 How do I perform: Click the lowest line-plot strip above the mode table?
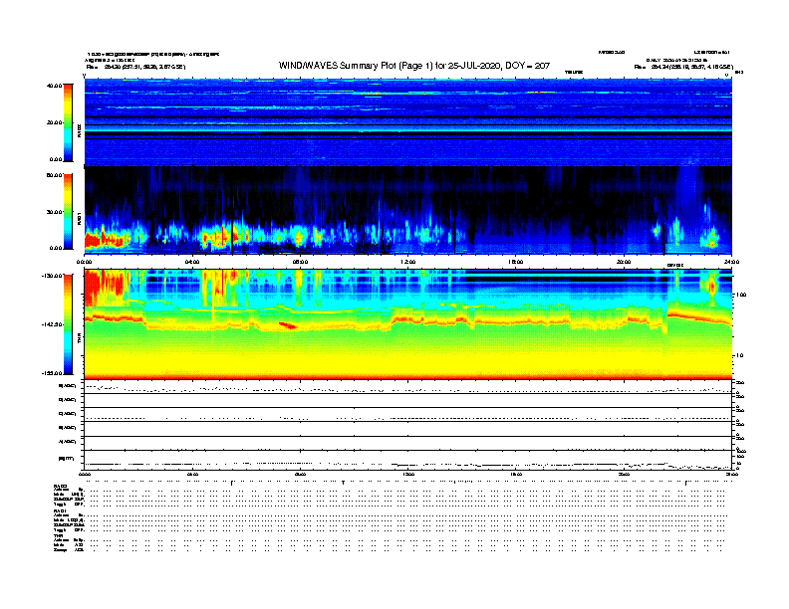pos(408,461)
